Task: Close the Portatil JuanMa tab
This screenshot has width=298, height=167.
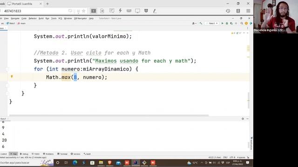Action: point(41,4)
